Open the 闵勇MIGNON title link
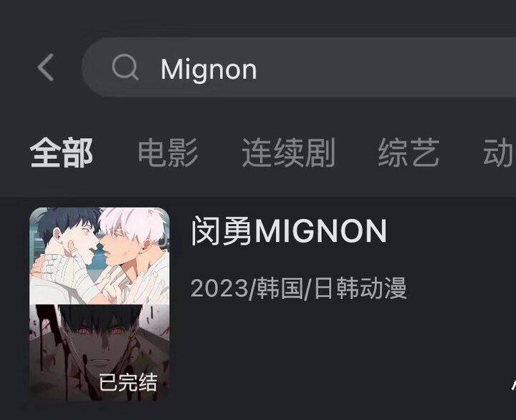 [x=289, y=231]
